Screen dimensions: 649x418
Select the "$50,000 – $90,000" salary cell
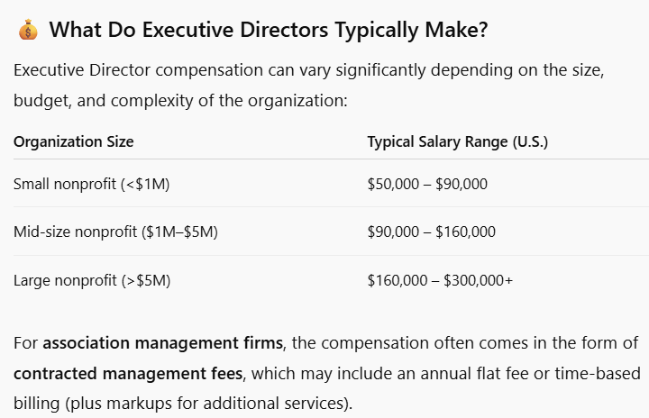[x=427, y=184]
